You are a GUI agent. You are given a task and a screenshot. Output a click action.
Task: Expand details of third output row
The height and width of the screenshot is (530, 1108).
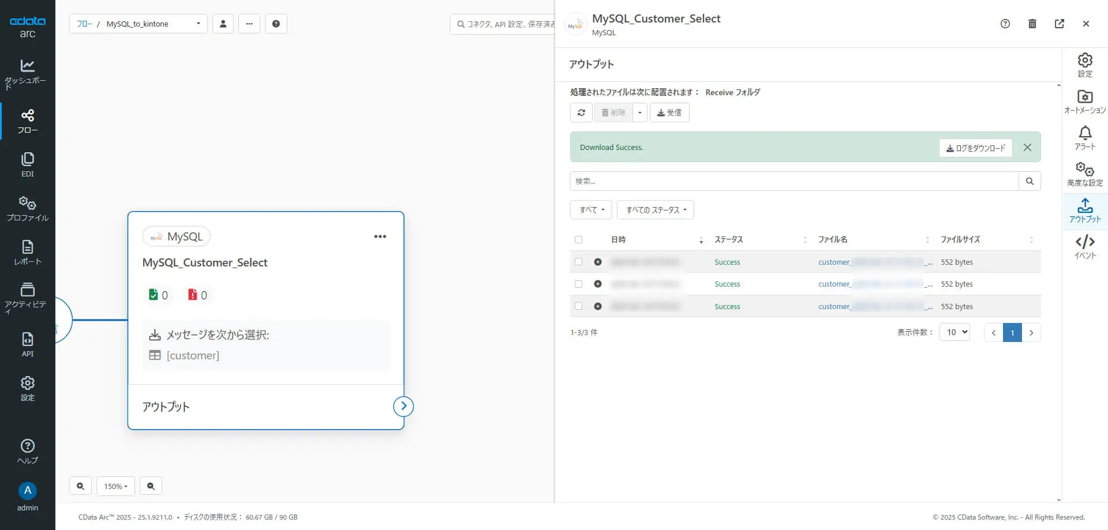[598, 306]
